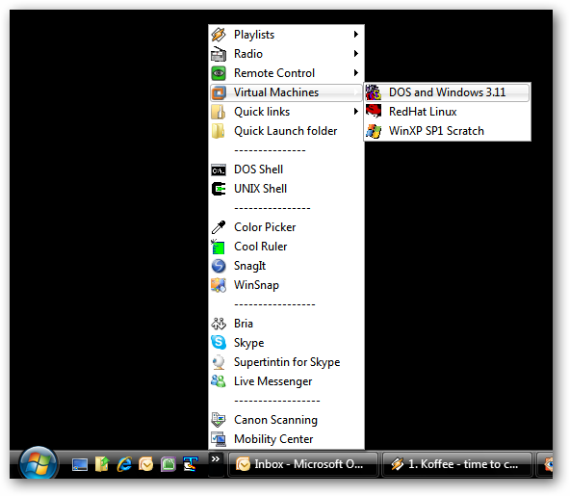
Task: Show hidden Quick Launch items via chevron
Action: tap(216, 458)
